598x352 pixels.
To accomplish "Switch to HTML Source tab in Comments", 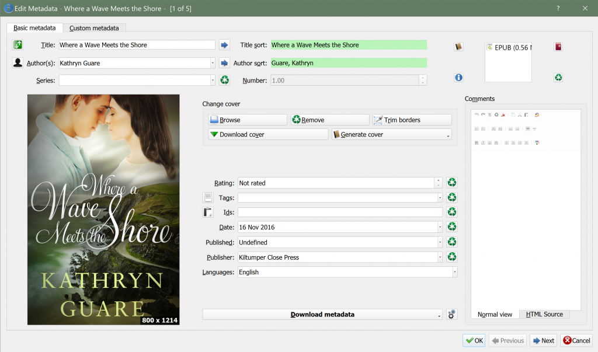I will tap(544, 314).
